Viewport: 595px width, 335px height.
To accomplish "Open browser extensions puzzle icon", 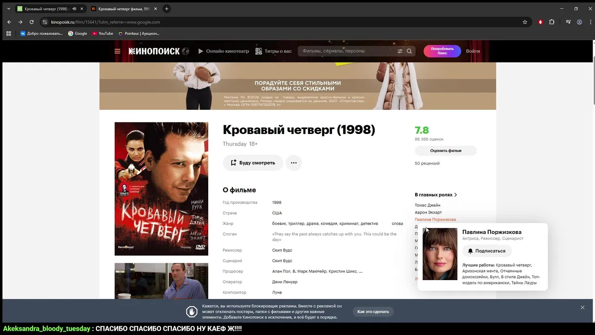I will [552, 22].
